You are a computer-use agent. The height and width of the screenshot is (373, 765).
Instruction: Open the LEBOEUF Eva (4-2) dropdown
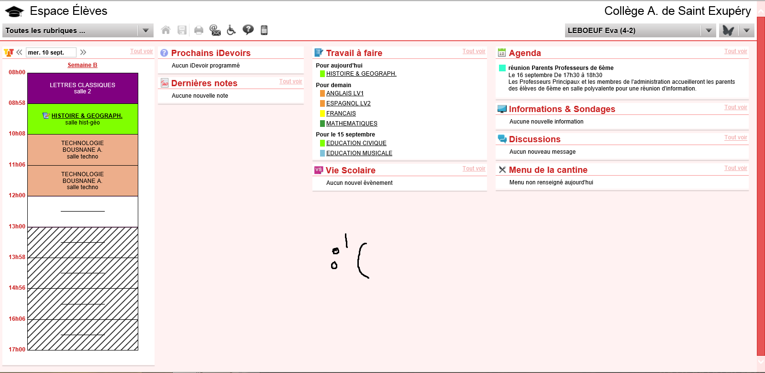coord(709,31)
